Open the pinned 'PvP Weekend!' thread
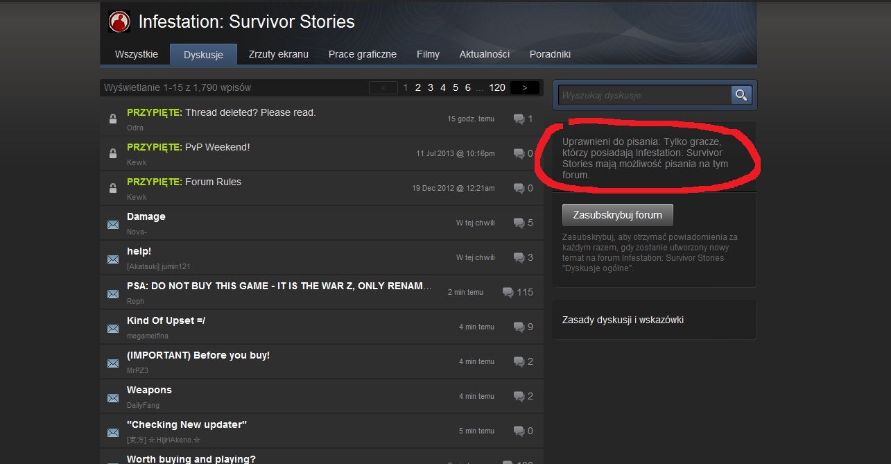This screenshot has height=464, width=891. (x=218, y=147)
